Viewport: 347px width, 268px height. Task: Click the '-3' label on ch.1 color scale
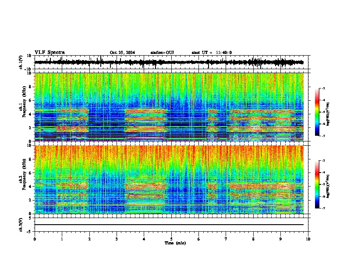[x=323, y=88]
